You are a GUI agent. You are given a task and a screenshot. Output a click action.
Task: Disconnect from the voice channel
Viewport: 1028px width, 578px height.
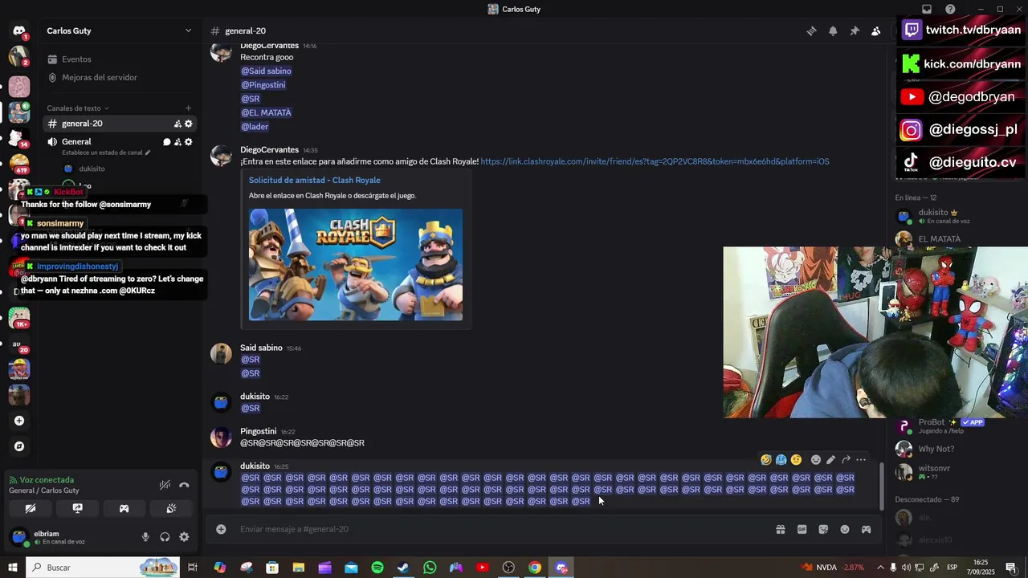point(184,485)
